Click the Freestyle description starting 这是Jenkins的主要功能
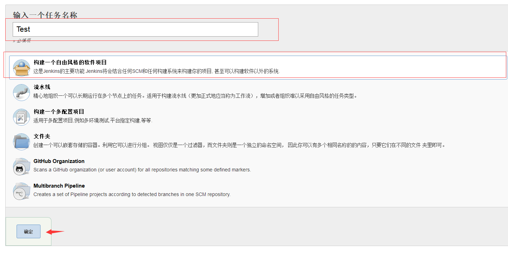The image size is (508, 258). tap(156, 71)
